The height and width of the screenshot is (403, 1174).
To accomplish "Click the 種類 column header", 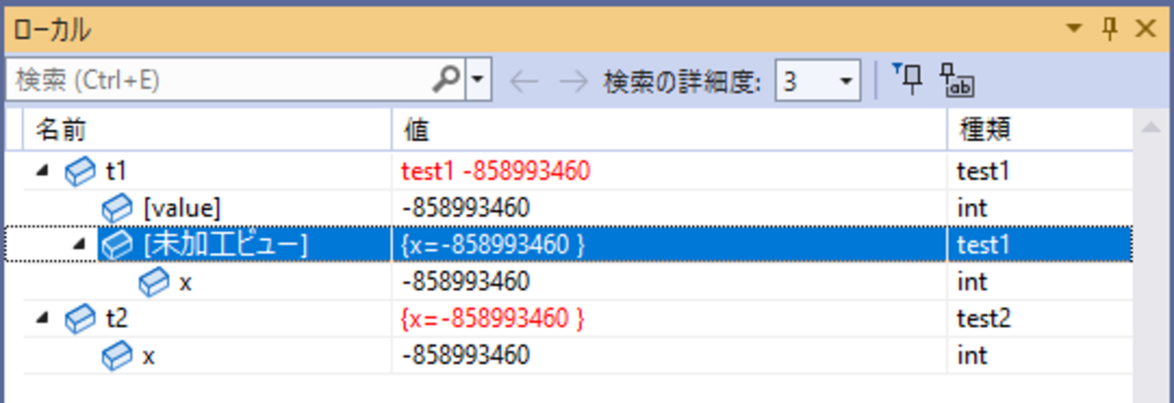I will [1040, 131].
